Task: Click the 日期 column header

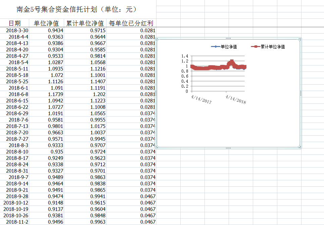Action: [15, 24]
